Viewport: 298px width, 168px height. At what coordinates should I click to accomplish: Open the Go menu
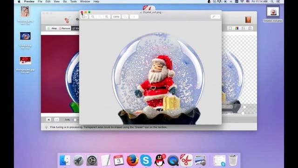(65, 1)
